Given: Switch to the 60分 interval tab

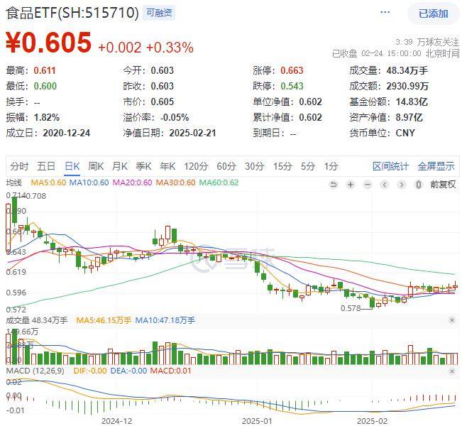Looking at the screenshot, I should click(226, 166).
